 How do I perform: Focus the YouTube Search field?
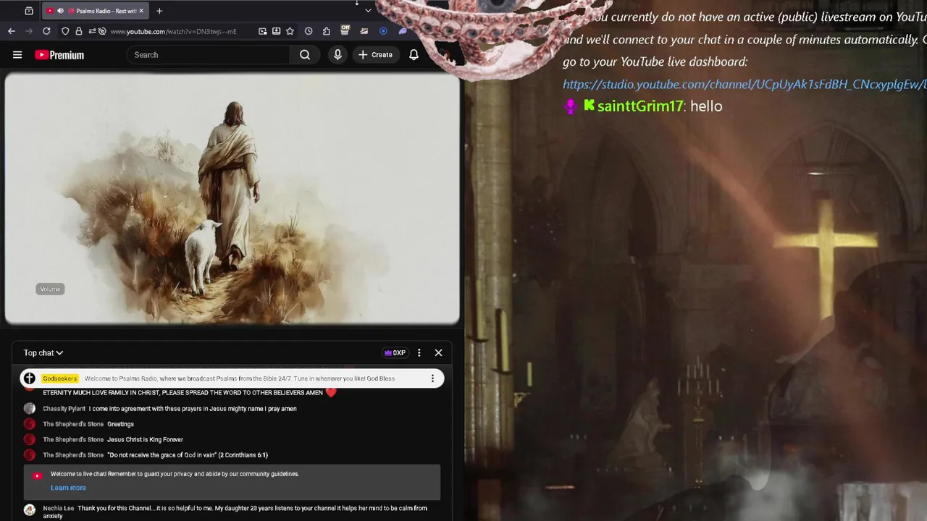(x=209, y=55)
